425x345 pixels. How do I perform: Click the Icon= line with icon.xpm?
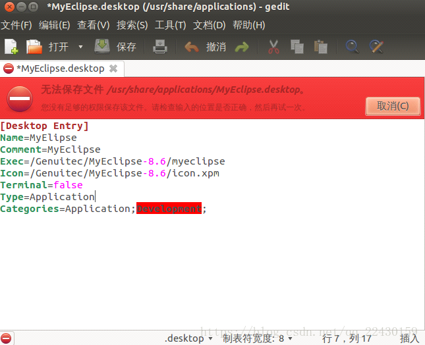pyautogui.click(x=110, y=173)
